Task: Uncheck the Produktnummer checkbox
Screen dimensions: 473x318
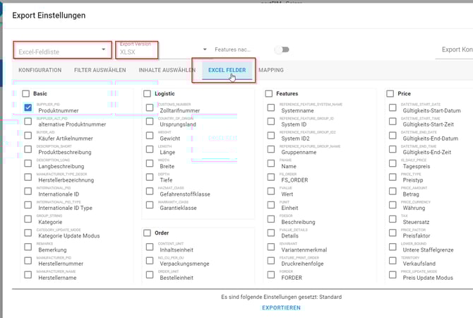Action: 28,107
